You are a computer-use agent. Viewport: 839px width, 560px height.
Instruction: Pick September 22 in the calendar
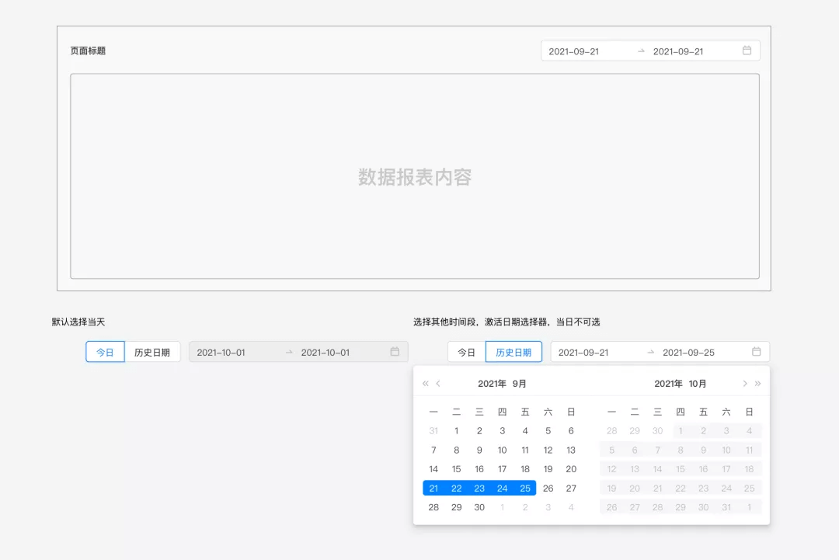(x=457, y=489)
